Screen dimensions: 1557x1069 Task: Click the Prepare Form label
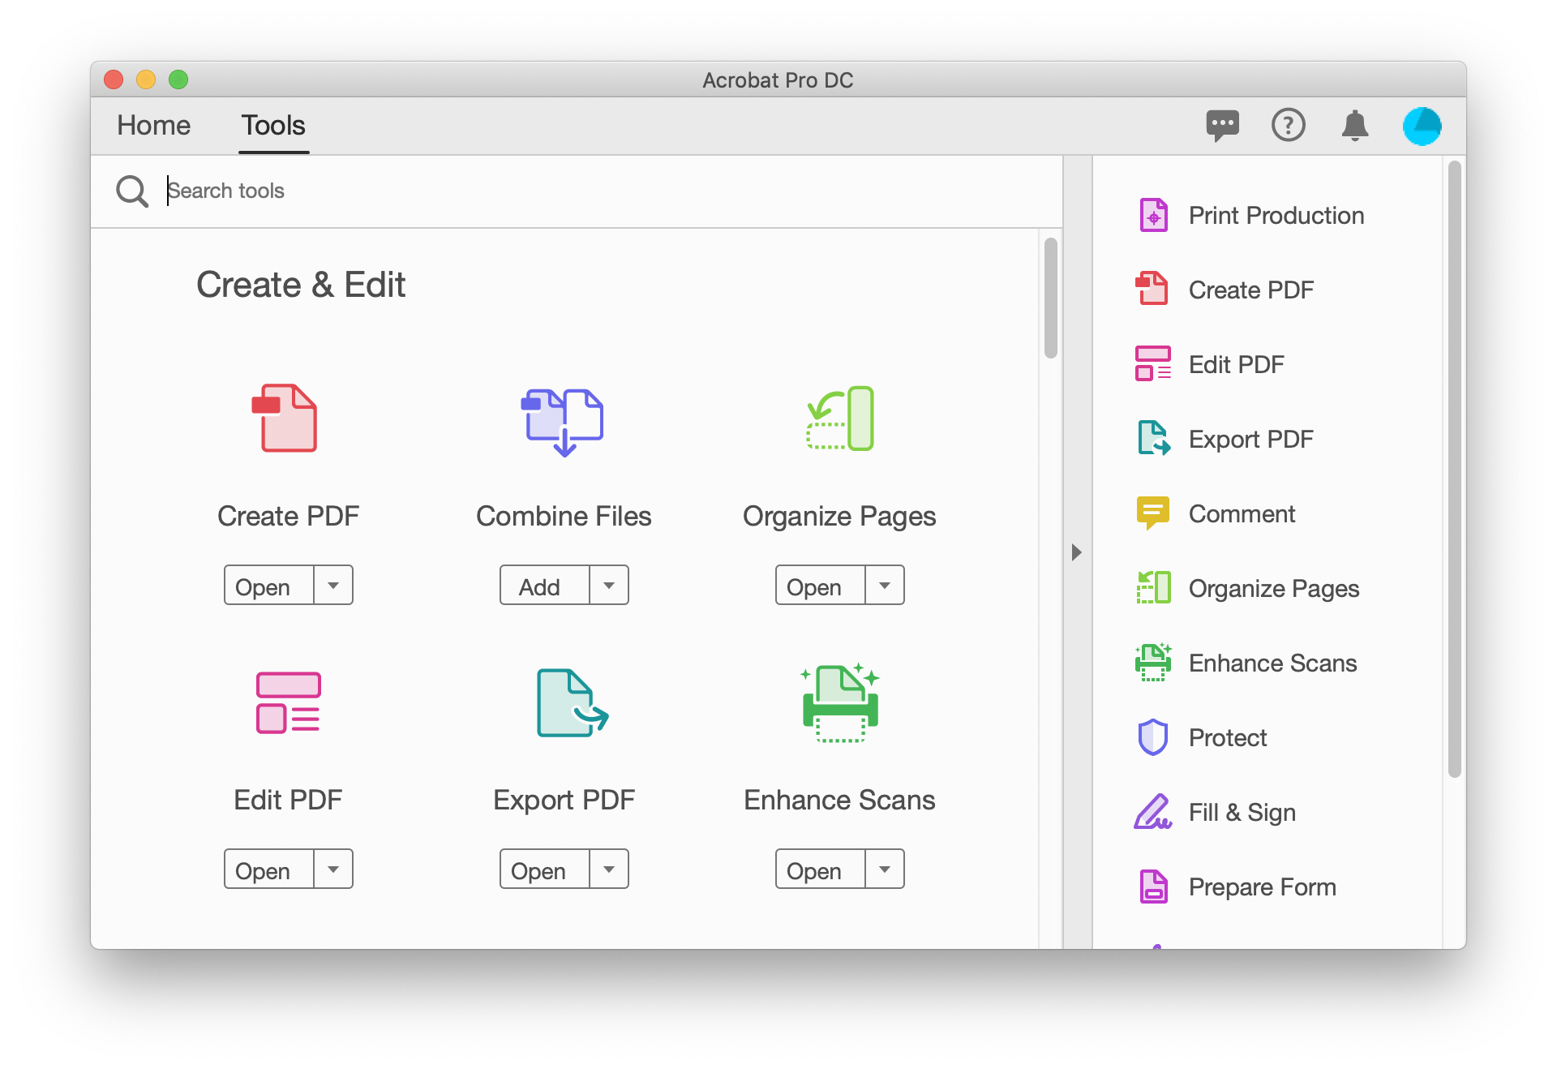click(1263, 887)
